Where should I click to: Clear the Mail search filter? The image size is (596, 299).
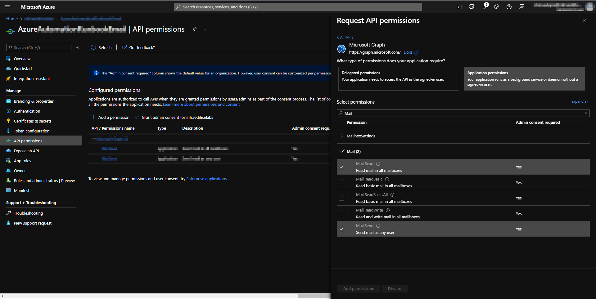pos(586,113)
